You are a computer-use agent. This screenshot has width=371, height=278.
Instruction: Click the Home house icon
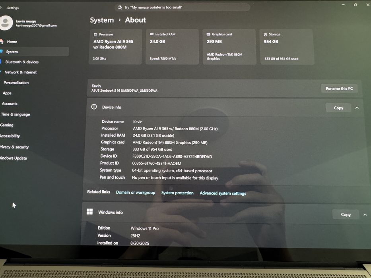2,41
